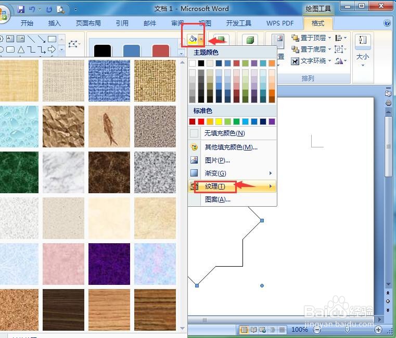The height and width of the screenshot is (338, 396).
Task: Select the black shape style preset
Action: [103, 51]
